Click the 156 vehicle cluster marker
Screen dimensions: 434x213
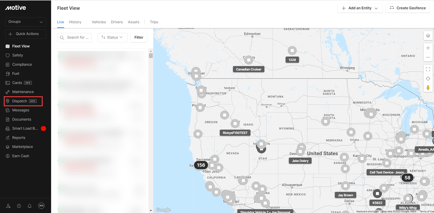coord(201,165)
